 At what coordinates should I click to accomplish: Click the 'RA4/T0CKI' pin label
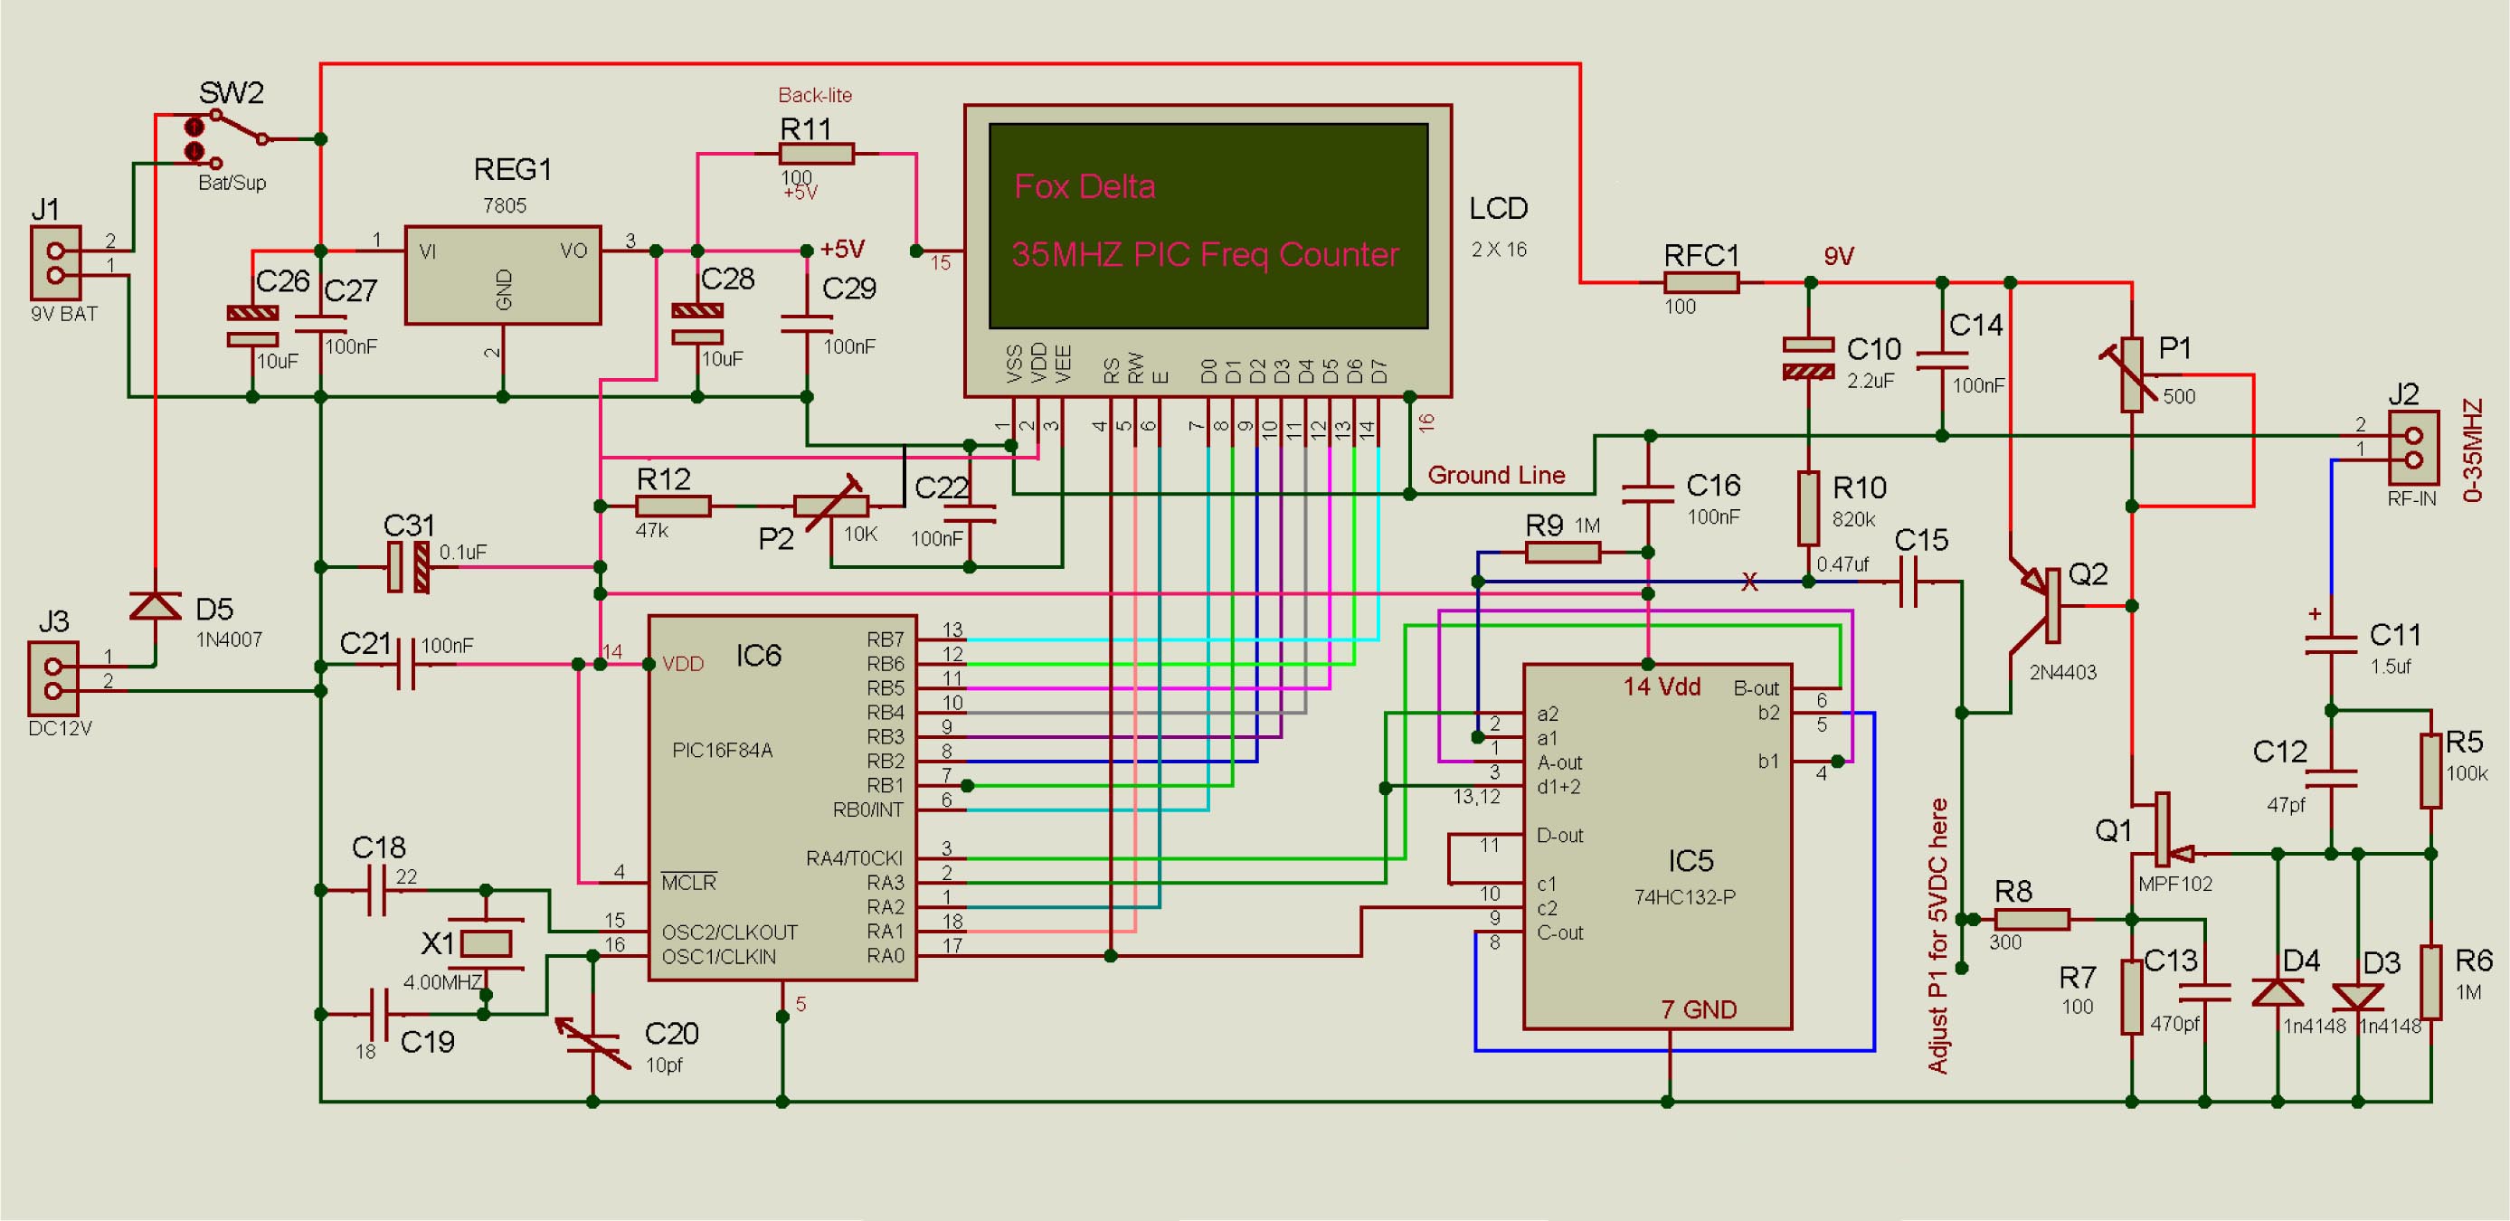(854, 858)
